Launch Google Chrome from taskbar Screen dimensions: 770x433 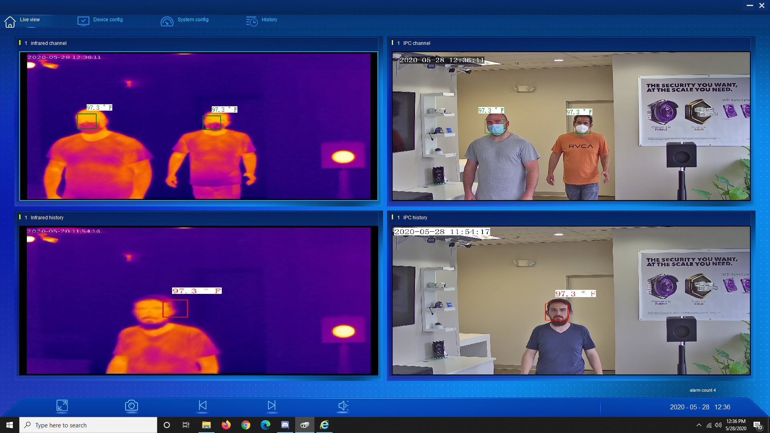click(x=246, y=425)
